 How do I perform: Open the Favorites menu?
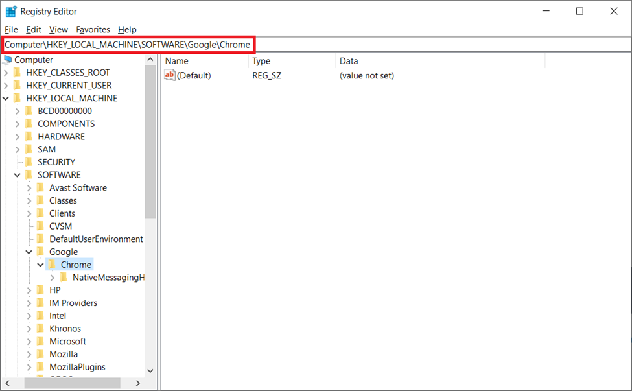point(93,29)
